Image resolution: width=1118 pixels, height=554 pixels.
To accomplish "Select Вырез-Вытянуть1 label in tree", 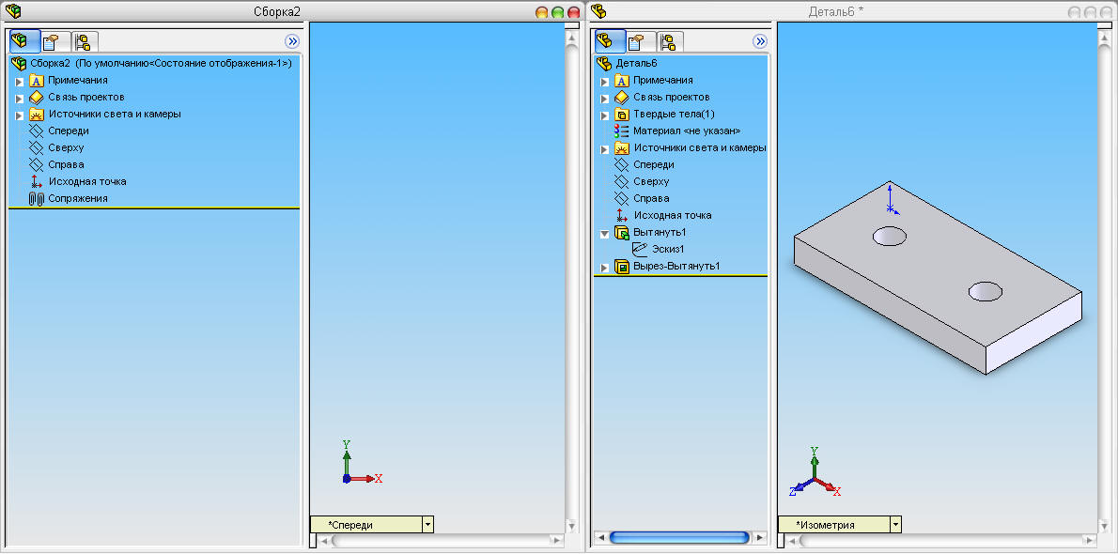I will [676, 267].
